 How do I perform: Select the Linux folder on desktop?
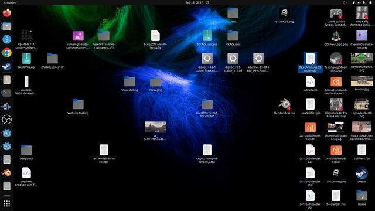point(233,15)
